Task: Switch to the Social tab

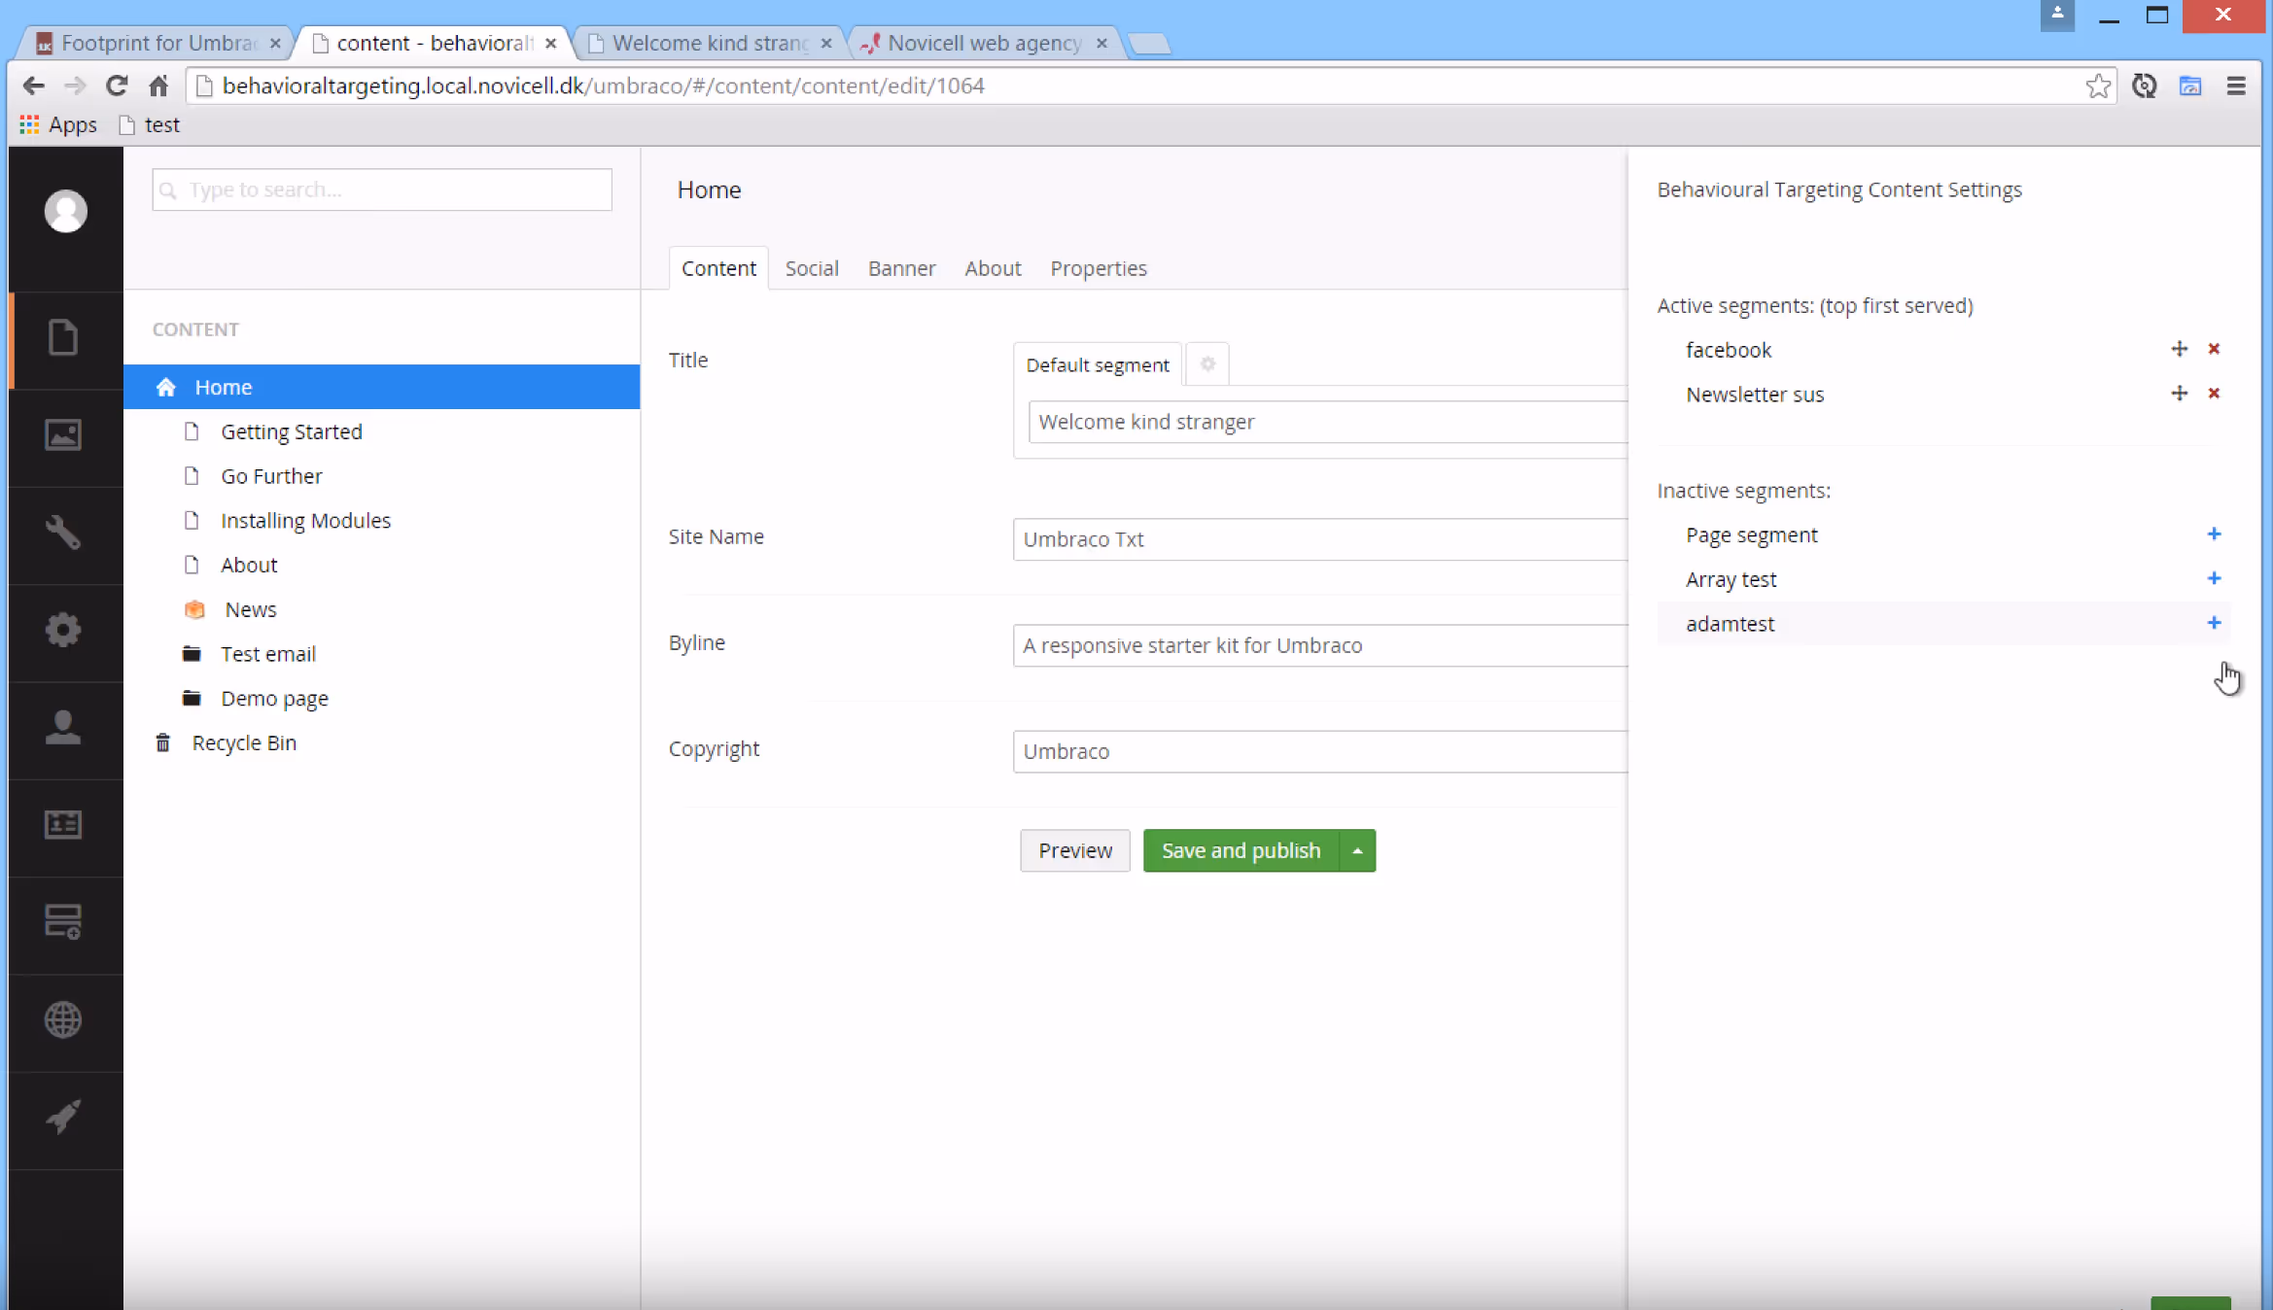Action: pos(812,268)
